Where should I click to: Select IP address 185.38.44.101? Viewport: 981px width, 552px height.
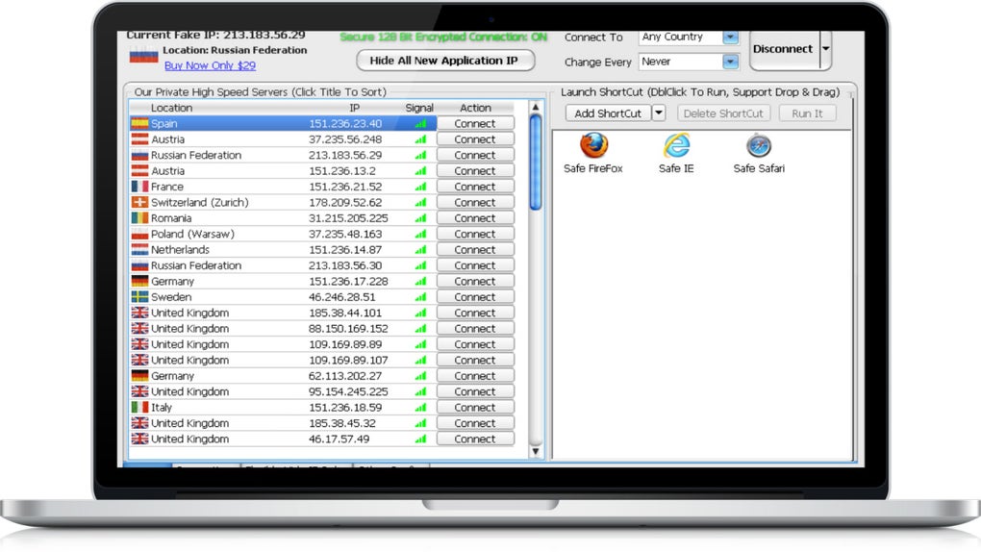[344, 313]
